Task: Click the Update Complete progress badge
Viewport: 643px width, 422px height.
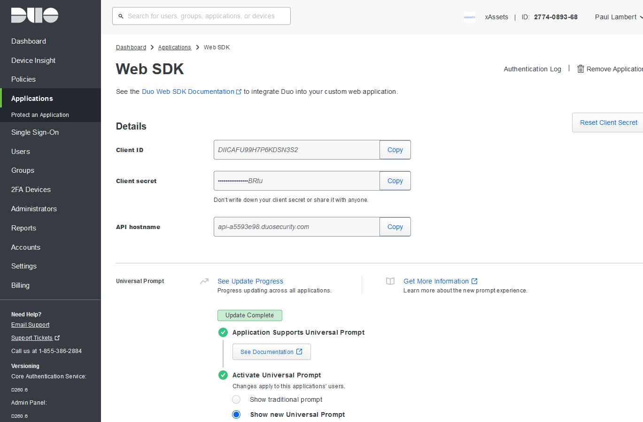Action: pyautogui.click(x=249, y=315)
